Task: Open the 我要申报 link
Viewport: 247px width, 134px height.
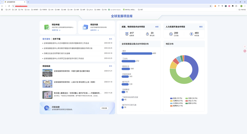Action: [56, 30]
